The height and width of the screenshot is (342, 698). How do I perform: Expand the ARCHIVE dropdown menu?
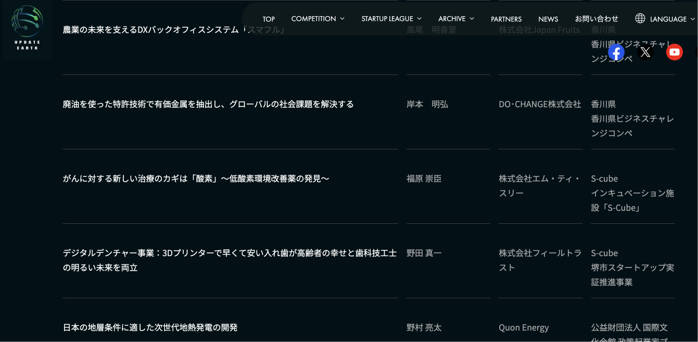(x=456, y=19)
